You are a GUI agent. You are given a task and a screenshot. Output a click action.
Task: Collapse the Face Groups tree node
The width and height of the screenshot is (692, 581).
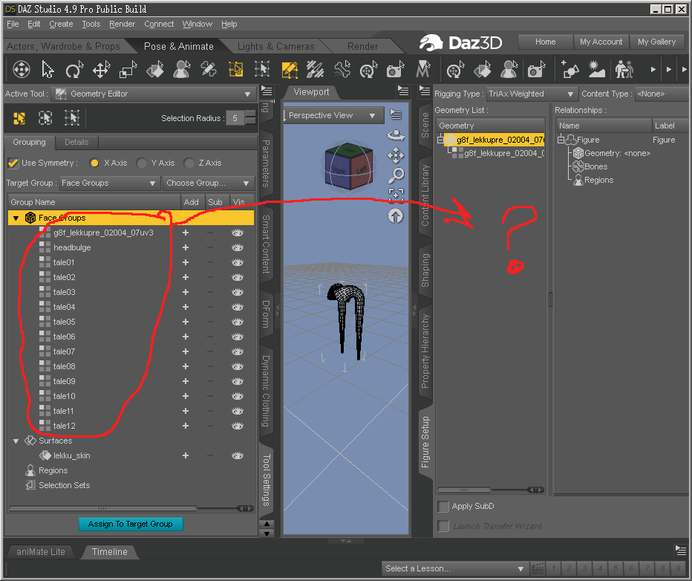point(16,218)
